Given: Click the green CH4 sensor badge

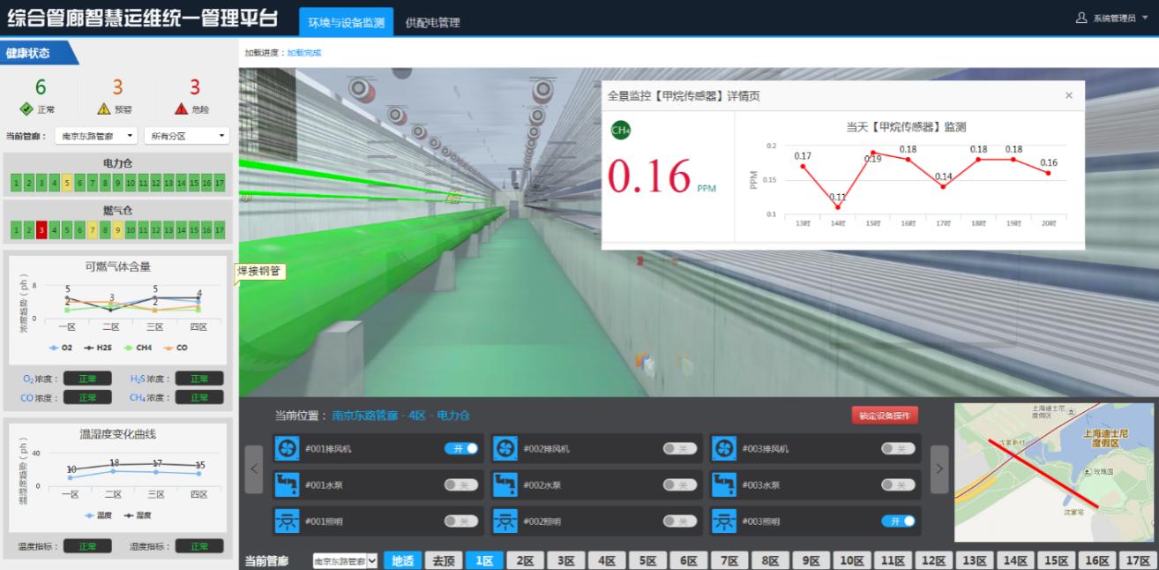Looking at the screenshot, I should coord(620,131).
